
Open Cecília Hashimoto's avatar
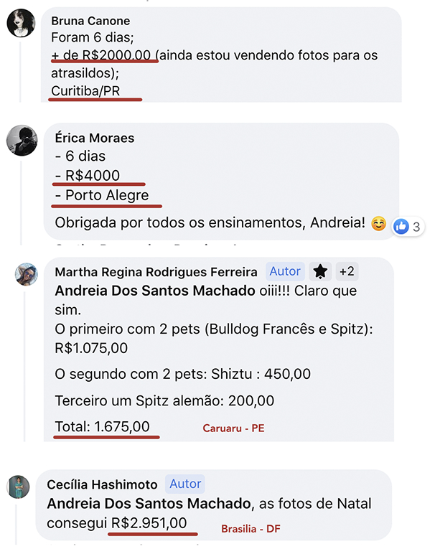19,487
